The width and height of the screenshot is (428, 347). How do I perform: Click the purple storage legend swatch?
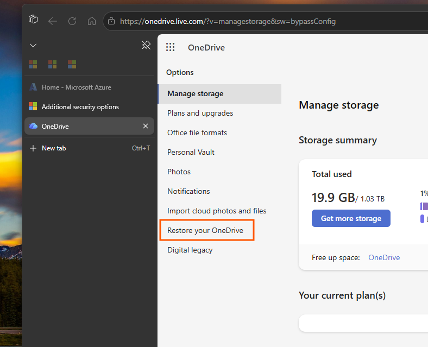tap(422, 219)
